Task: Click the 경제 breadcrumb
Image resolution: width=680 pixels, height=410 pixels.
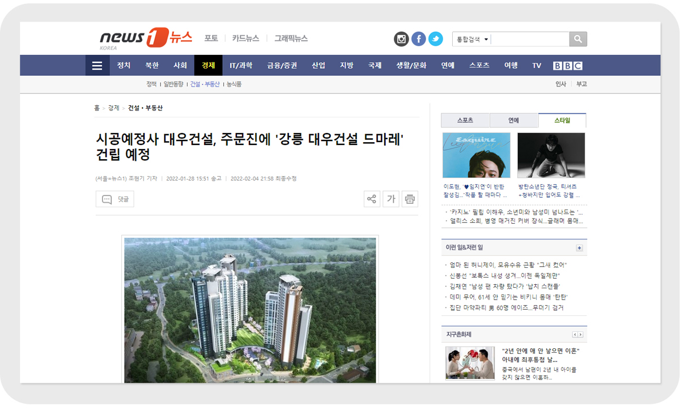Action: (114, 108)
